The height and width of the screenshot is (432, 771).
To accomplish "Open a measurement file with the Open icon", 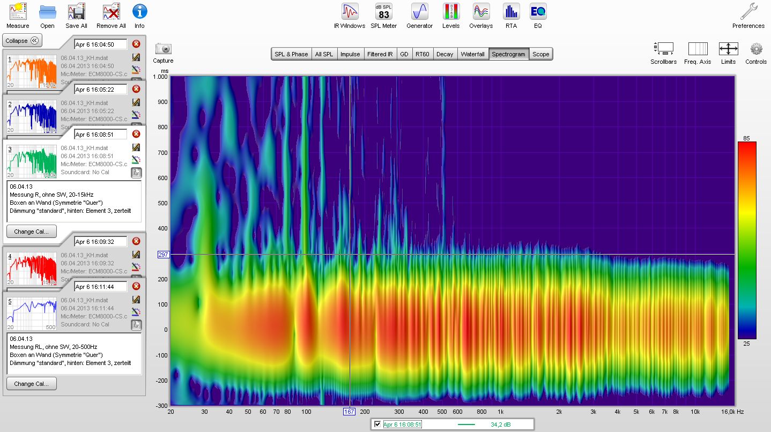I will 47,16.
